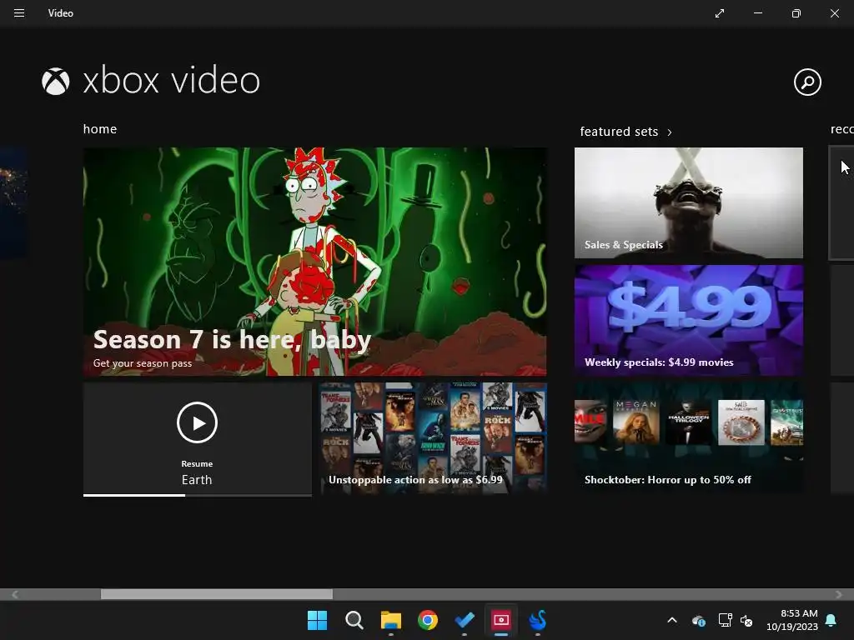
Task: Click the Earth resume progress bar
Action: click(197, 495)
